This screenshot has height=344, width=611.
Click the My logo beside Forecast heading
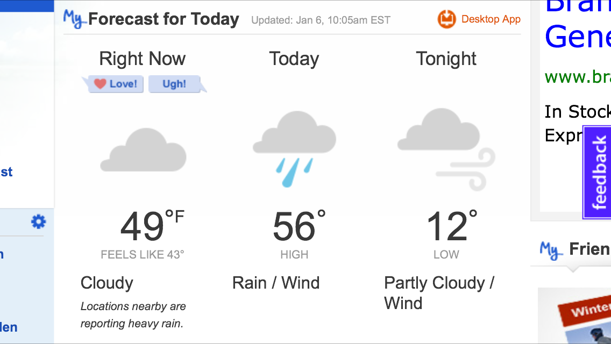coord(74,19)
